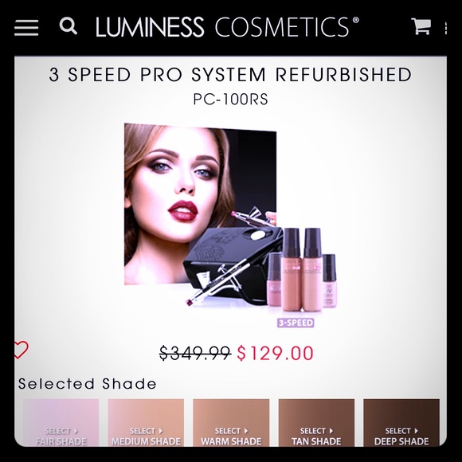The width and height of the screenshot is (462, 462).
Task: Click the 3 Speed Pro System Refurbished title
Action: point(230,74)
